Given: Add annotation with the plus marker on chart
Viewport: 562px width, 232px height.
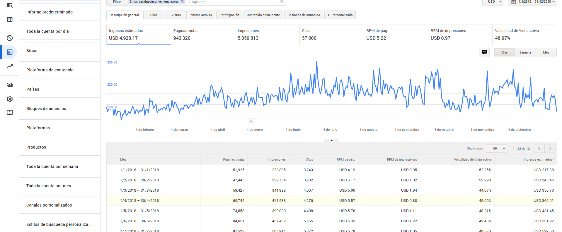Looking at the screenshot, I should tap(251, 121).
